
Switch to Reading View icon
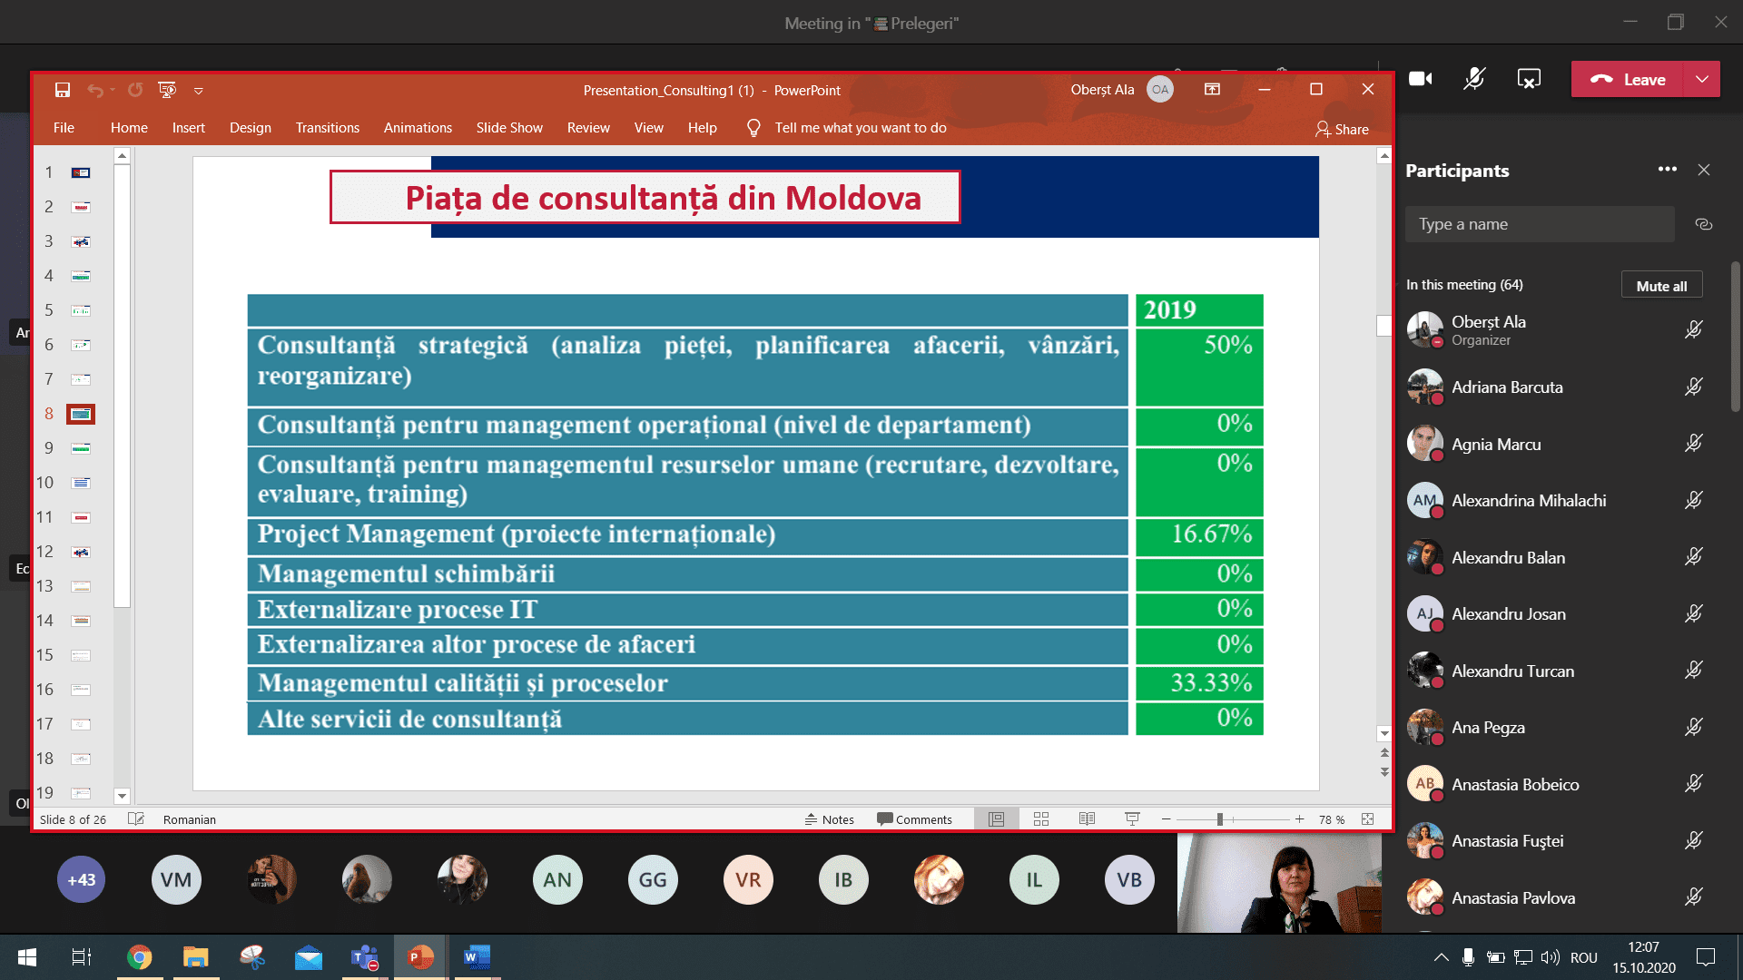(1087, 819)
